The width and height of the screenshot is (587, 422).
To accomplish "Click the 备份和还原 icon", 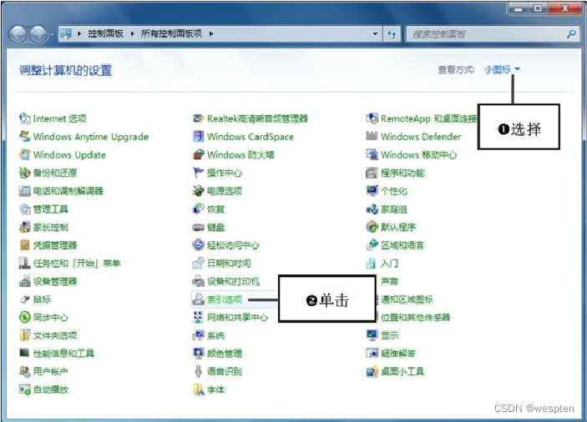I will tap(25, 173).
